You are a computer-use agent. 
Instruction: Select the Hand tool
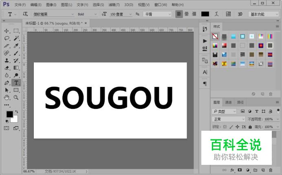click(x=7, y=97)
